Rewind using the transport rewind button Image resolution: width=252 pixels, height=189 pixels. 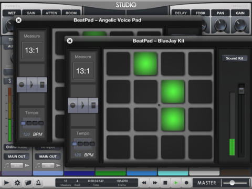(x=144, y=183)
